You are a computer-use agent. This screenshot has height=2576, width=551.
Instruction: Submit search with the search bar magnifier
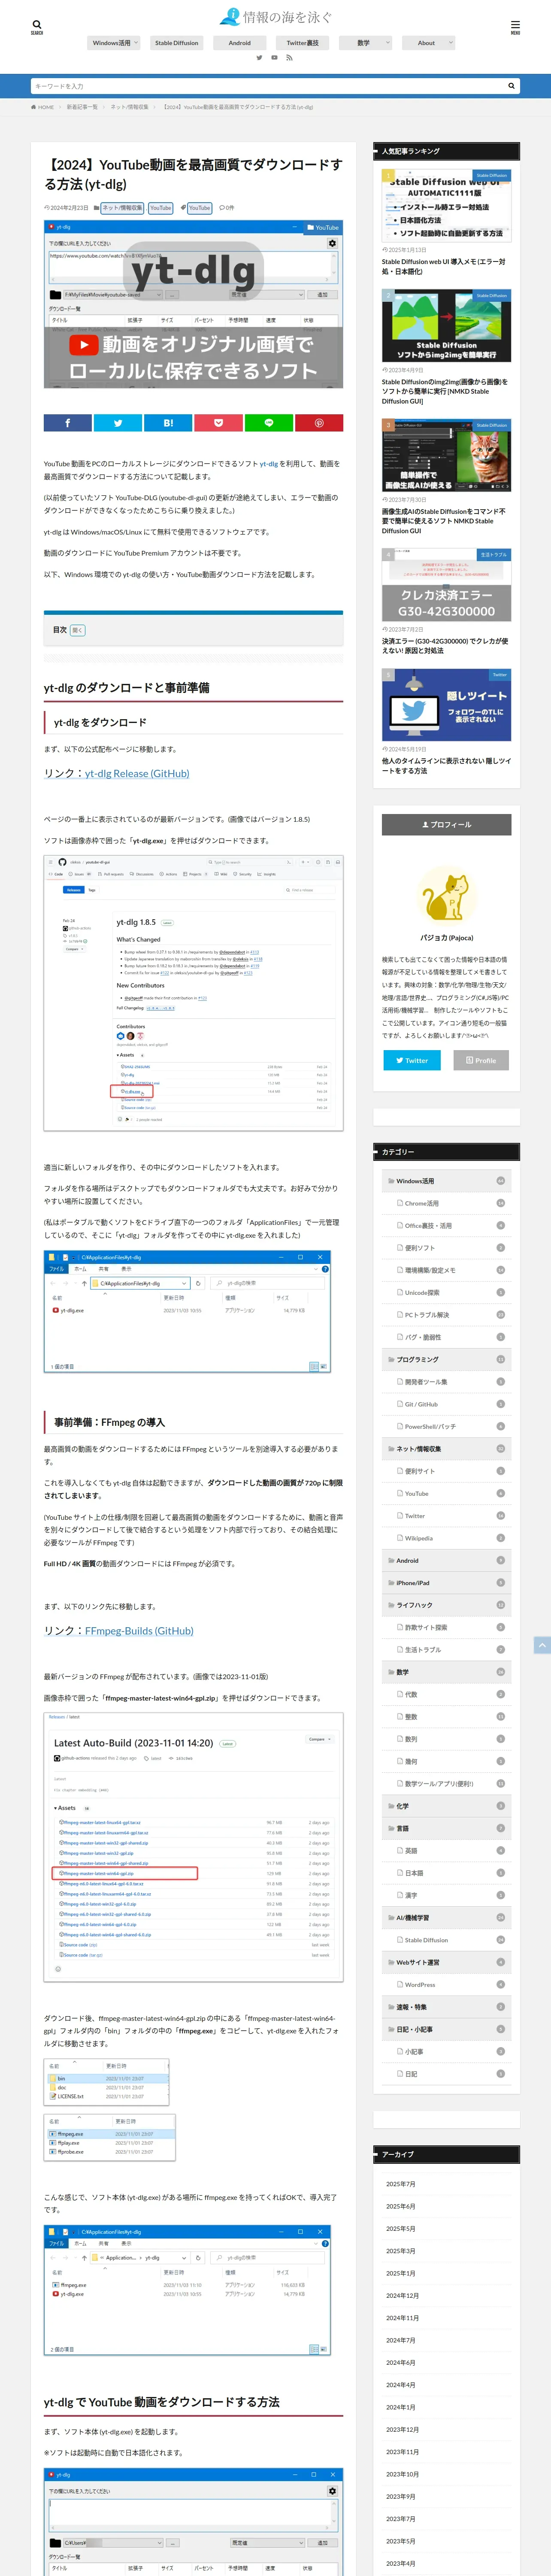(x=511, y=86)
